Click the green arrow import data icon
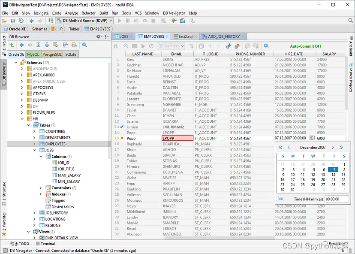Image resolution: width=355 pixels, height=254 pixels. point(229,46)
